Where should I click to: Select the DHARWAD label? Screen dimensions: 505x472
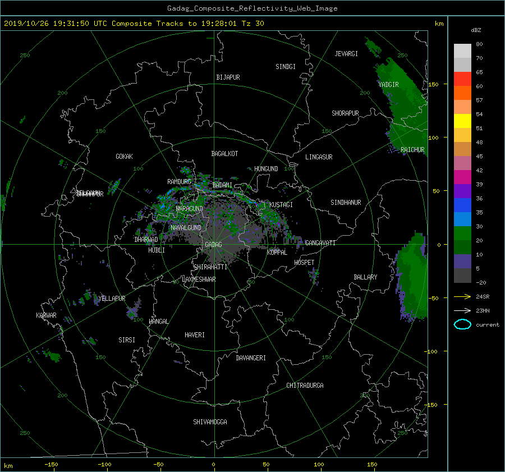[x=146, y=240]
